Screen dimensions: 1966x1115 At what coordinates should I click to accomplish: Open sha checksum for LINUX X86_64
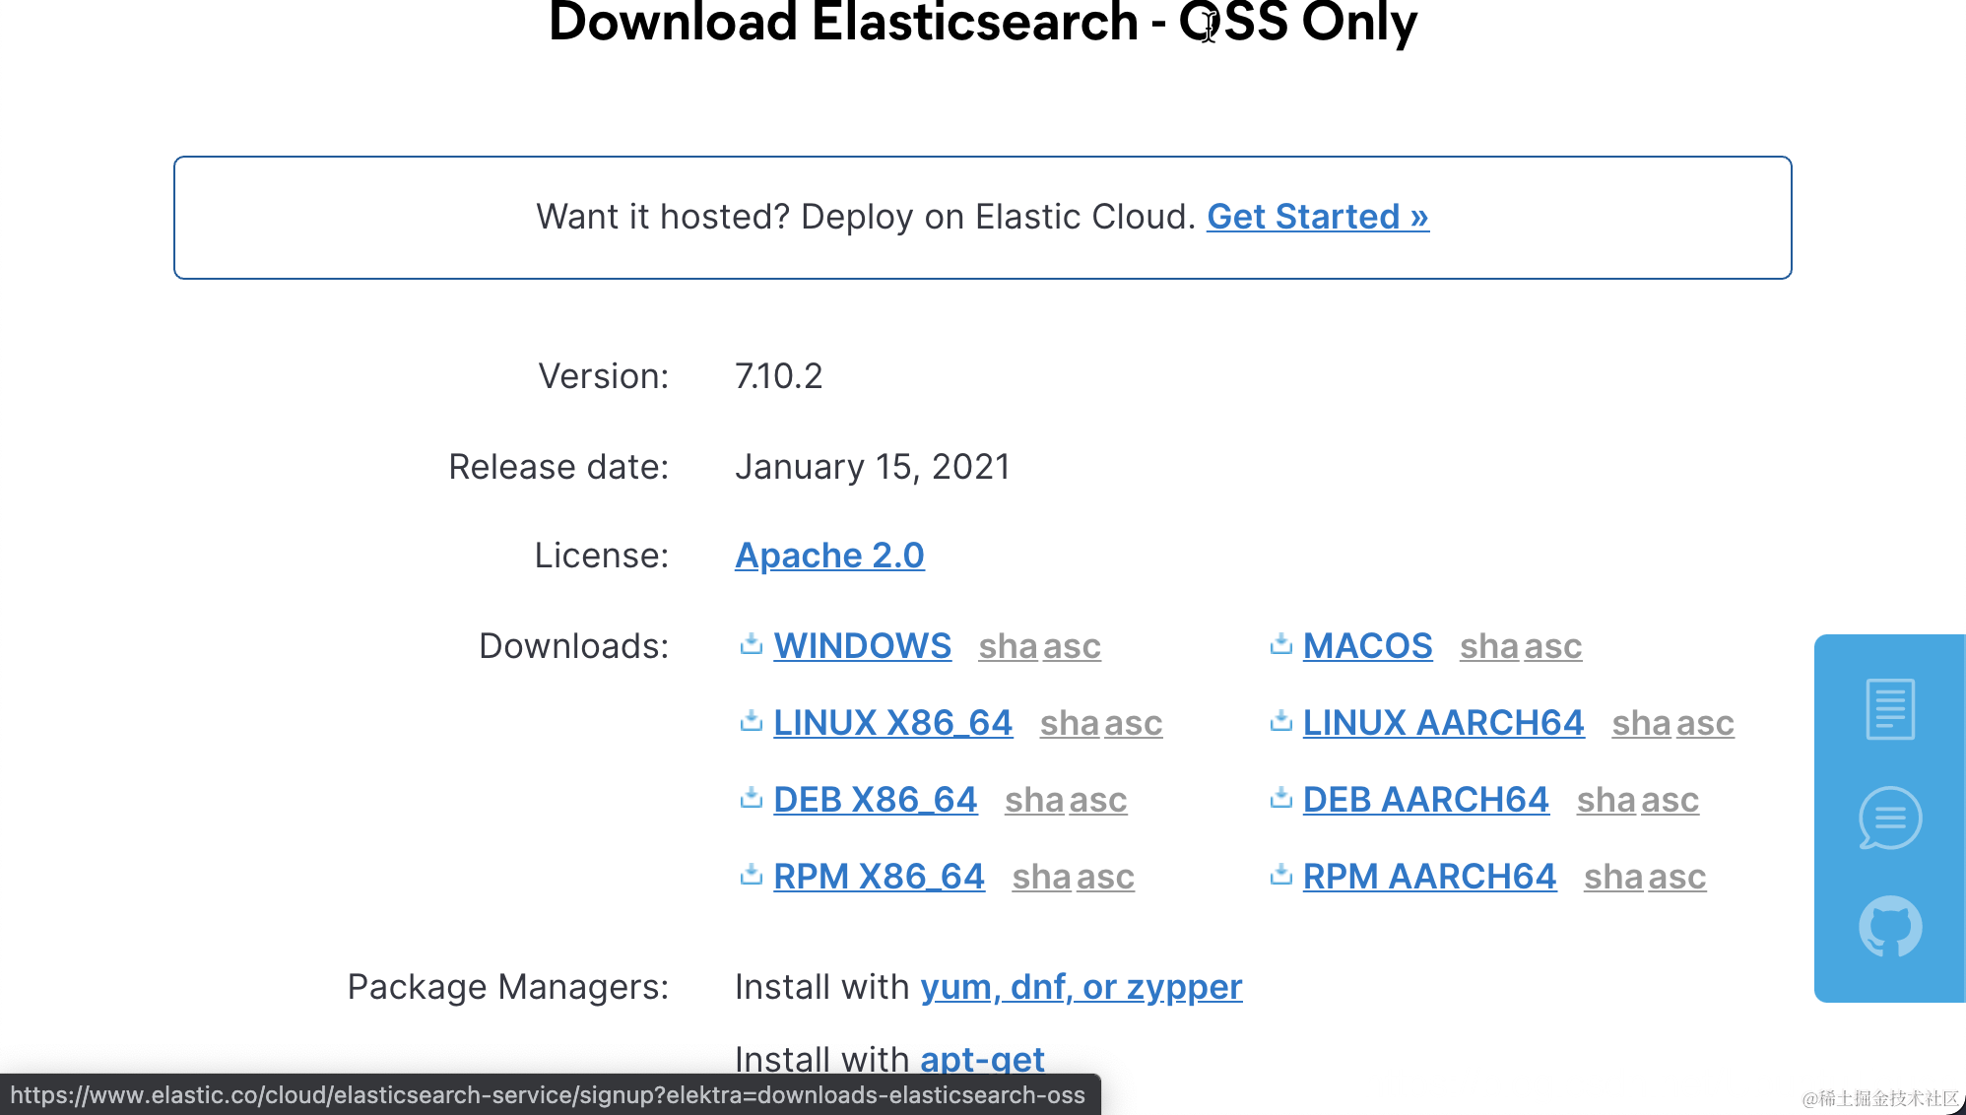point(1070,724)
